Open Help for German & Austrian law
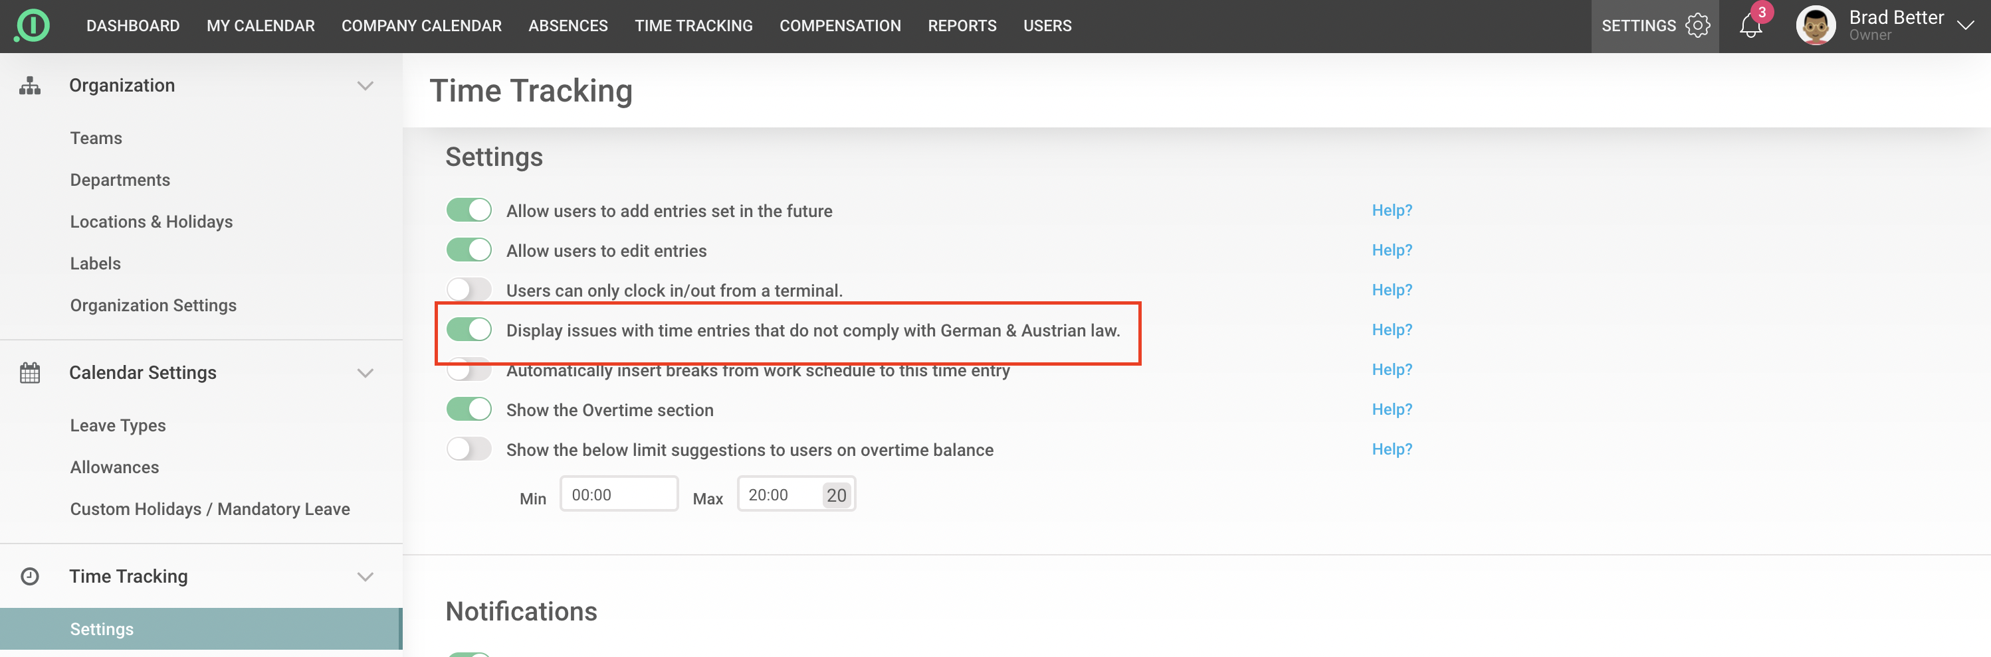1991x657 pixels. coord(1391,330)
